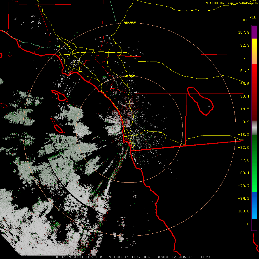Click the San Clemente Island outline
The height and width of the screenshot is (259, 259).
(57, 125)
